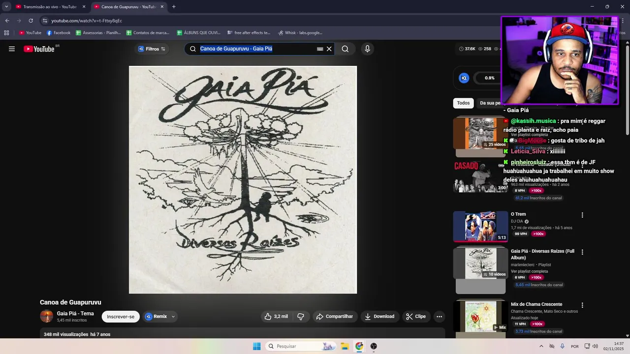Open volume control in system tray
Image resolution: width=630 pixels, height=354 pixels.
595,346
